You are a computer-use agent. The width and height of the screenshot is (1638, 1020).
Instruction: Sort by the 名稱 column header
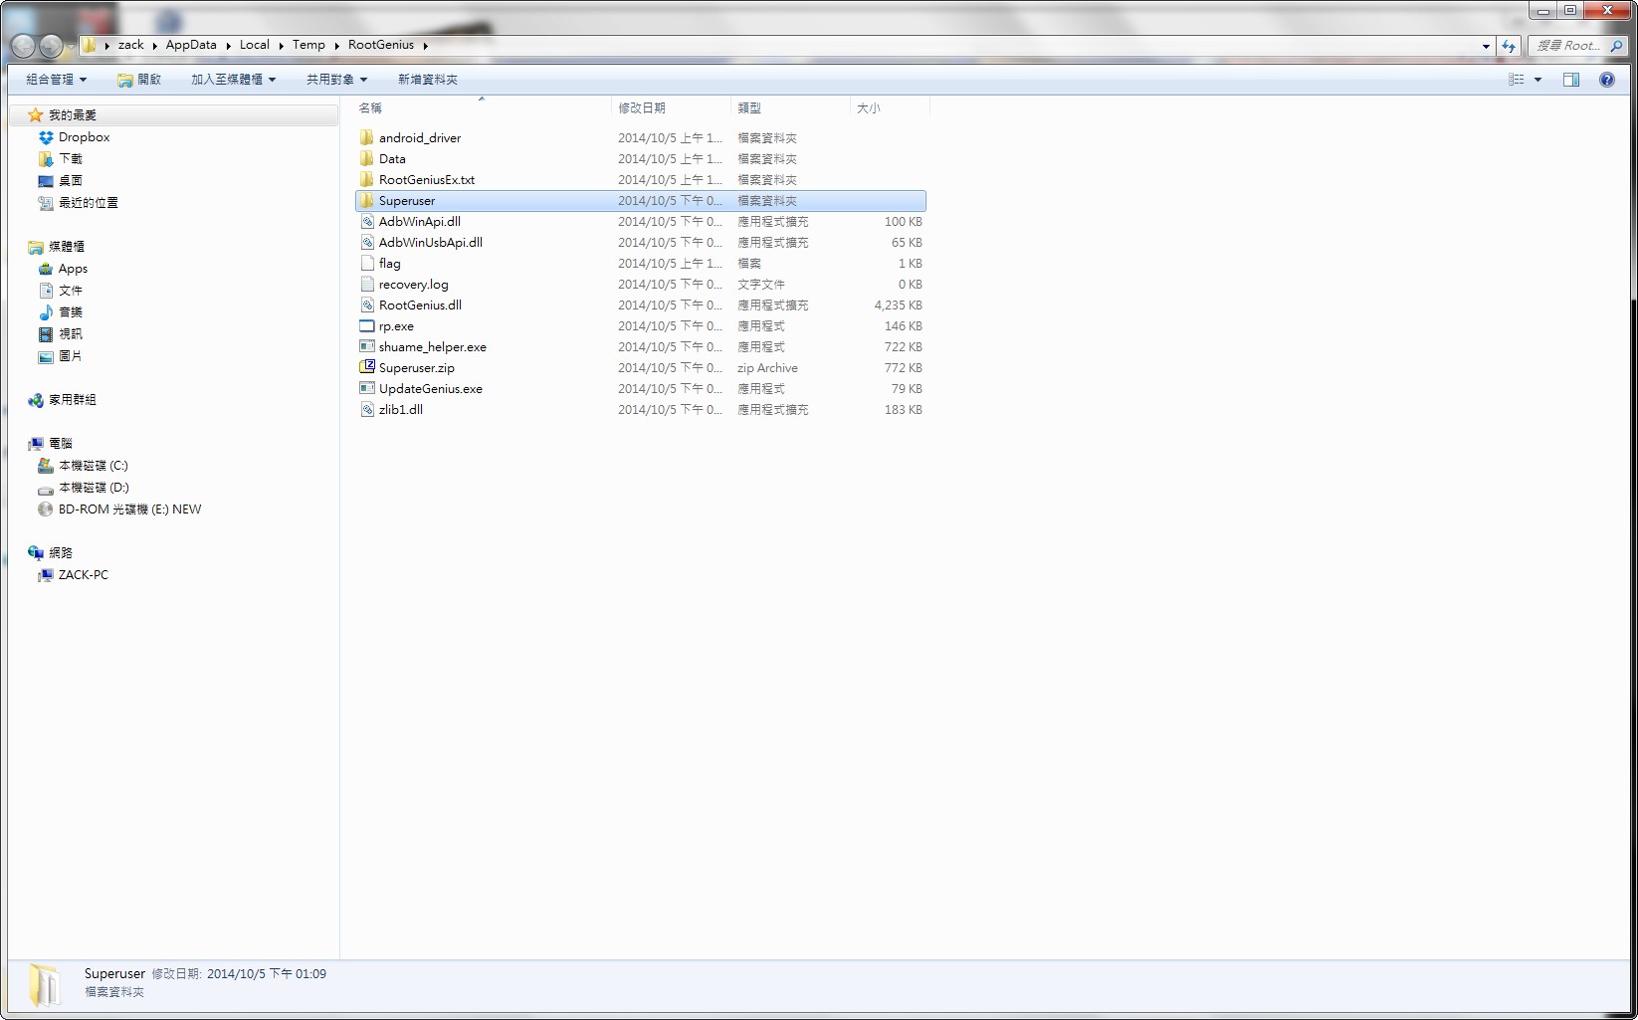click(x=483, y=107)
